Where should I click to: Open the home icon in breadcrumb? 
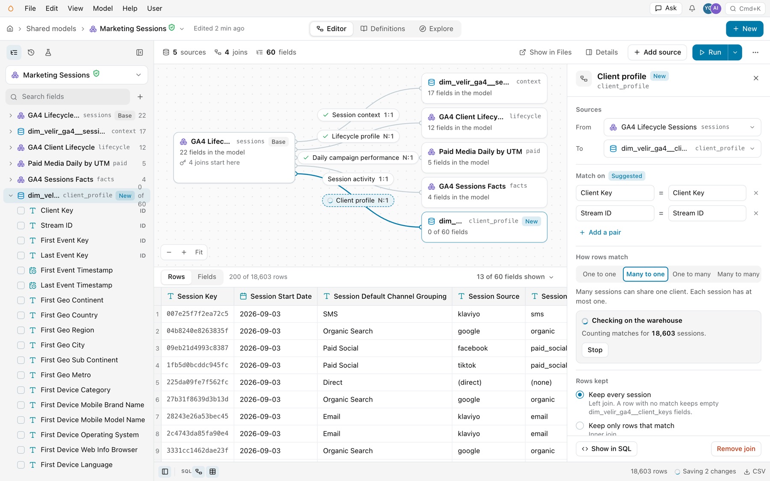click(10, 29)
